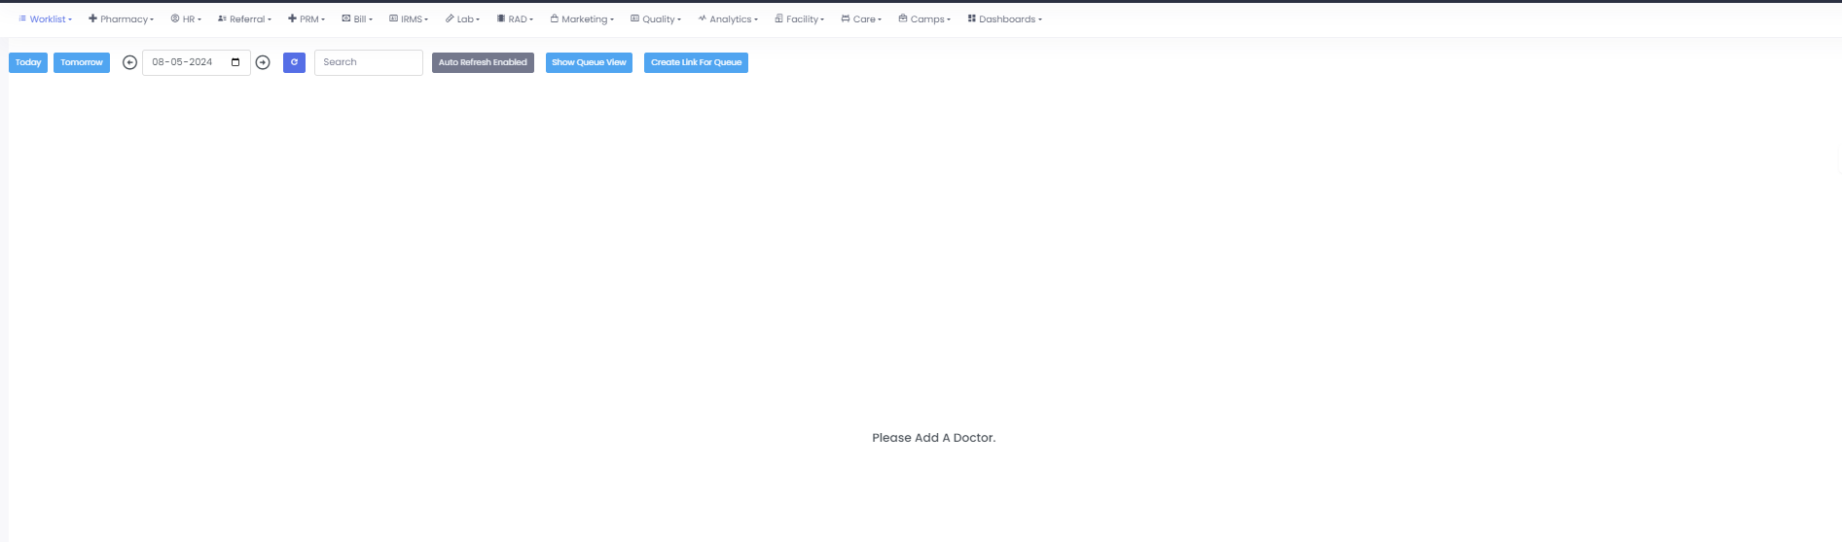1842x542 pixels.
Task: Open the Referral dropdown menu
Action: [244, 19]
